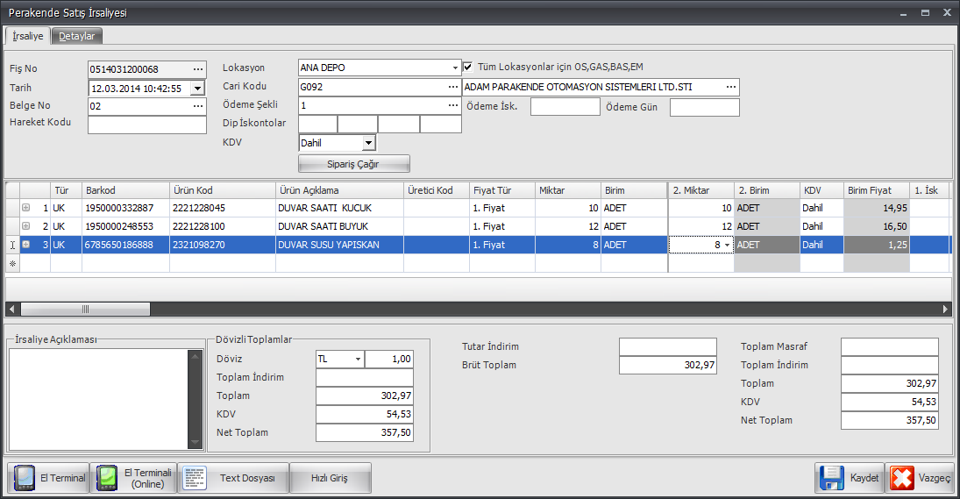Select Birim Fiyat cell 16,50
Screen dimensions: 960x499
point(877,226)
